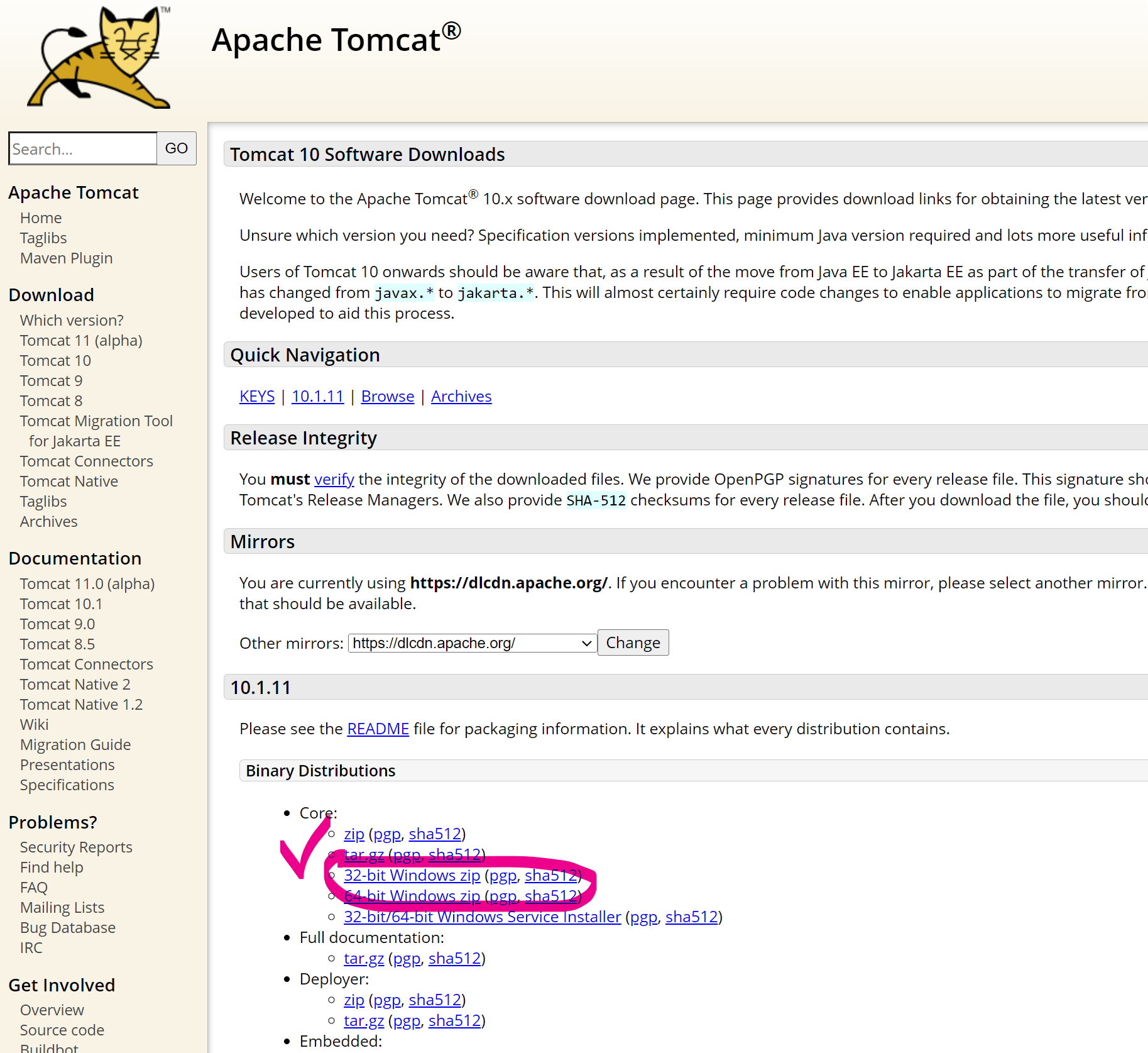
Task: Open Tomcat Native 2 documentation
Action: coord(75,684)
